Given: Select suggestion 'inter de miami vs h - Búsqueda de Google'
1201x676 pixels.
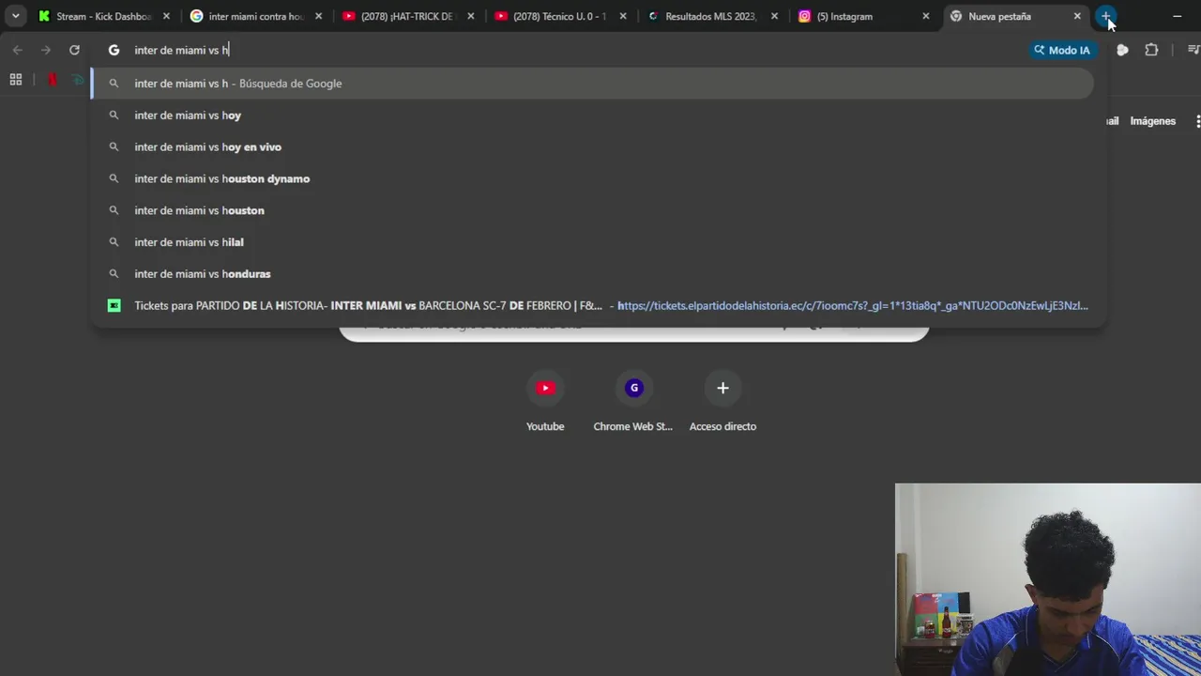Looking at the screenshot, I should [592, 84].
